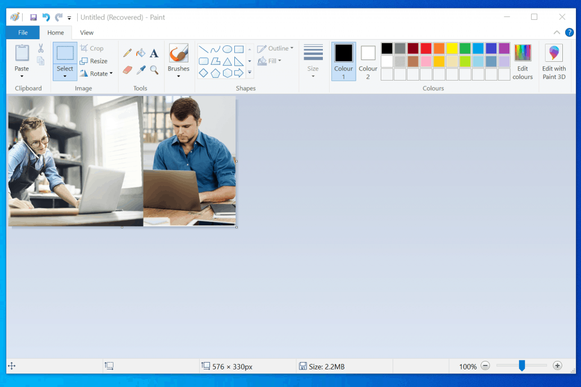The width and height of the screenshot is (581, 387).
Task: Pick the green colour swatch
Action: (x=465, y=49)
